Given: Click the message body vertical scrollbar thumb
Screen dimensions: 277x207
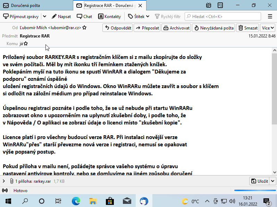Looking at the screenshot, I should [274, 89].
